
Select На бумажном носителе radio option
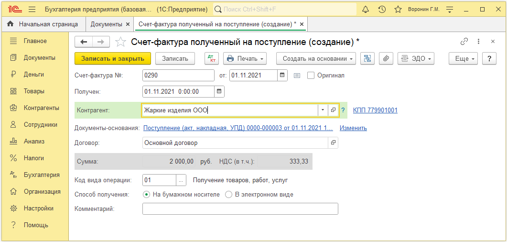coord(147,195)
